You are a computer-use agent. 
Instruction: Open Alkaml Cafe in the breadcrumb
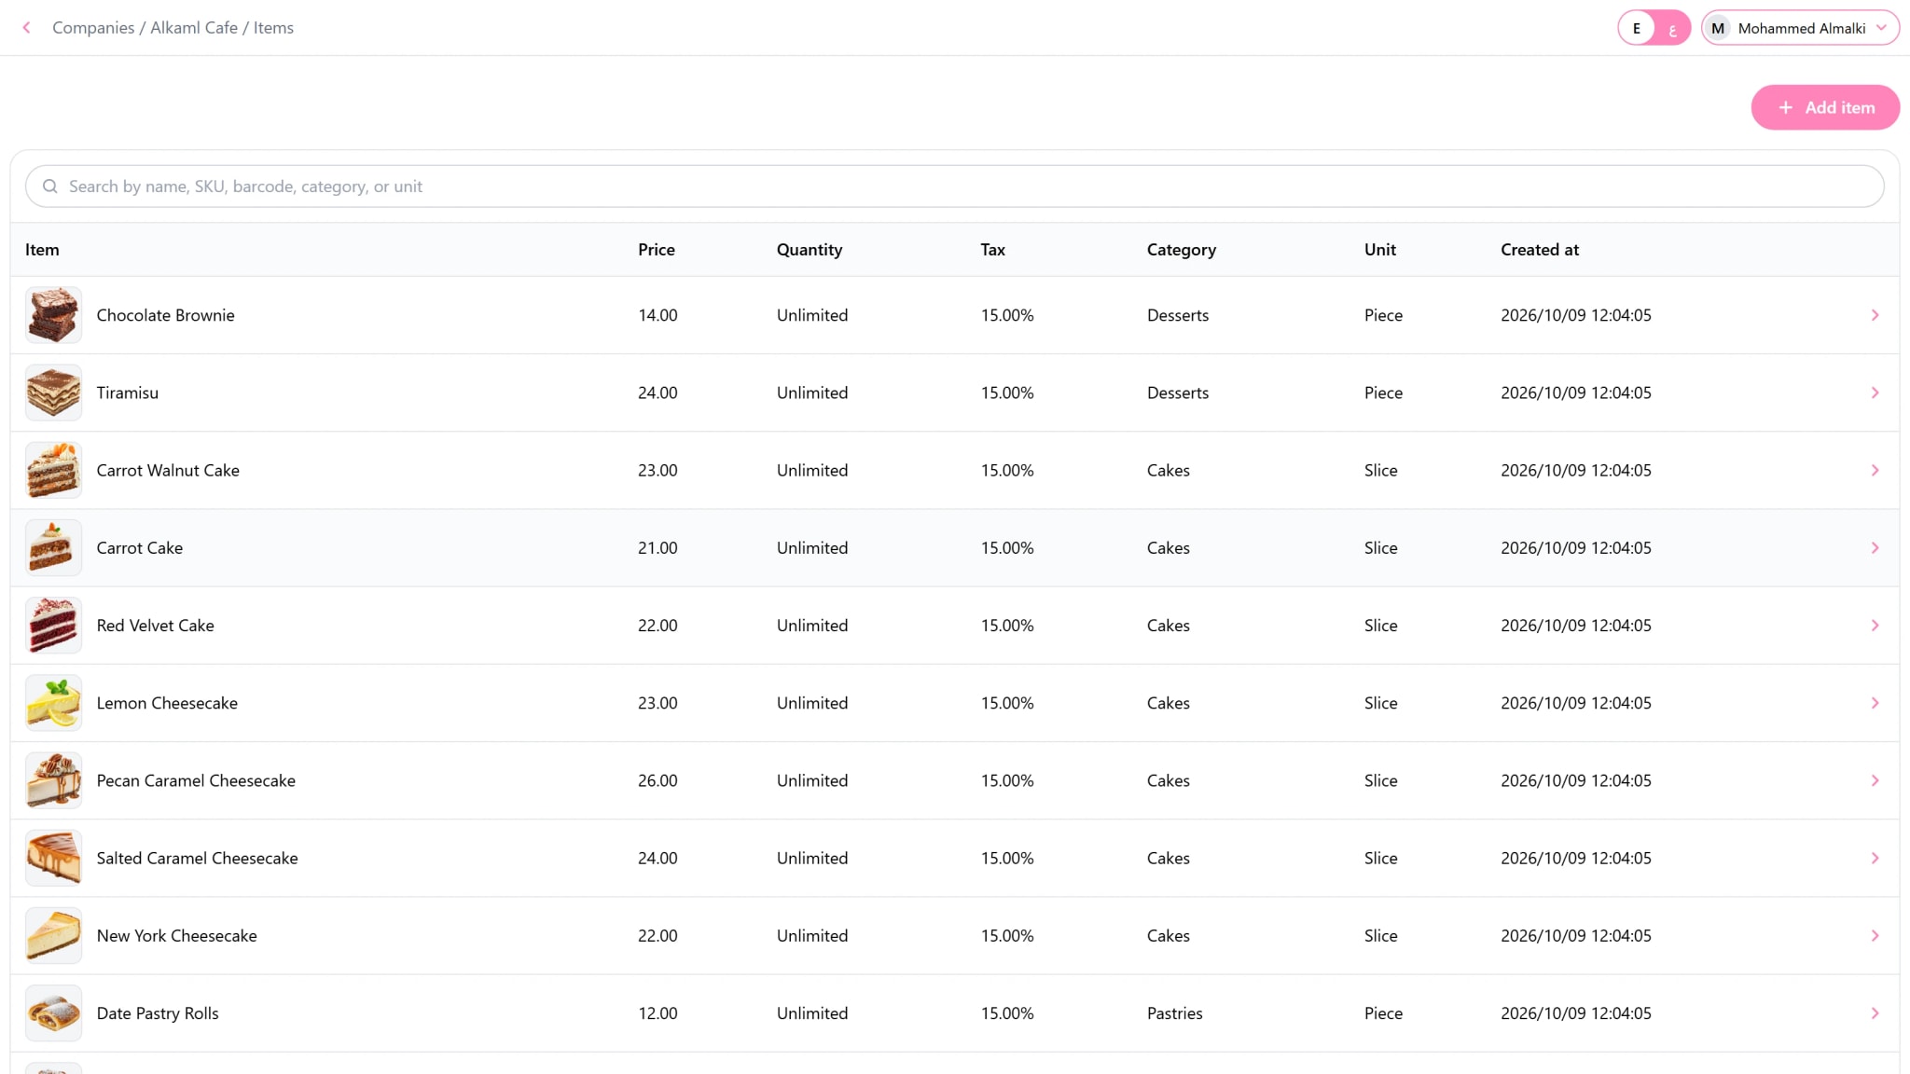[194, 28]
